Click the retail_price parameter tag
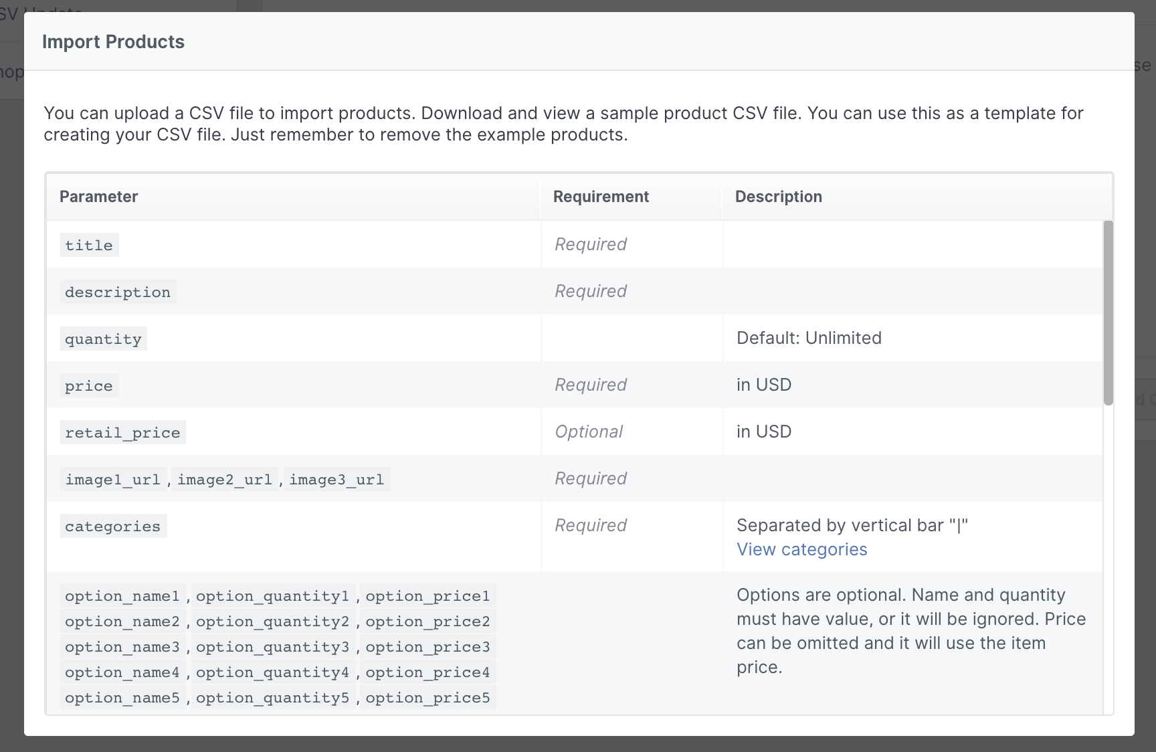This screenshot has width=1156, height=752. (x=122, y=433)
